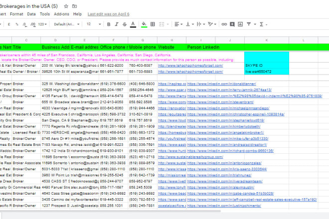Select the 'live:wa4650472' cell
The image size is (329, 219).
point(267,72)
